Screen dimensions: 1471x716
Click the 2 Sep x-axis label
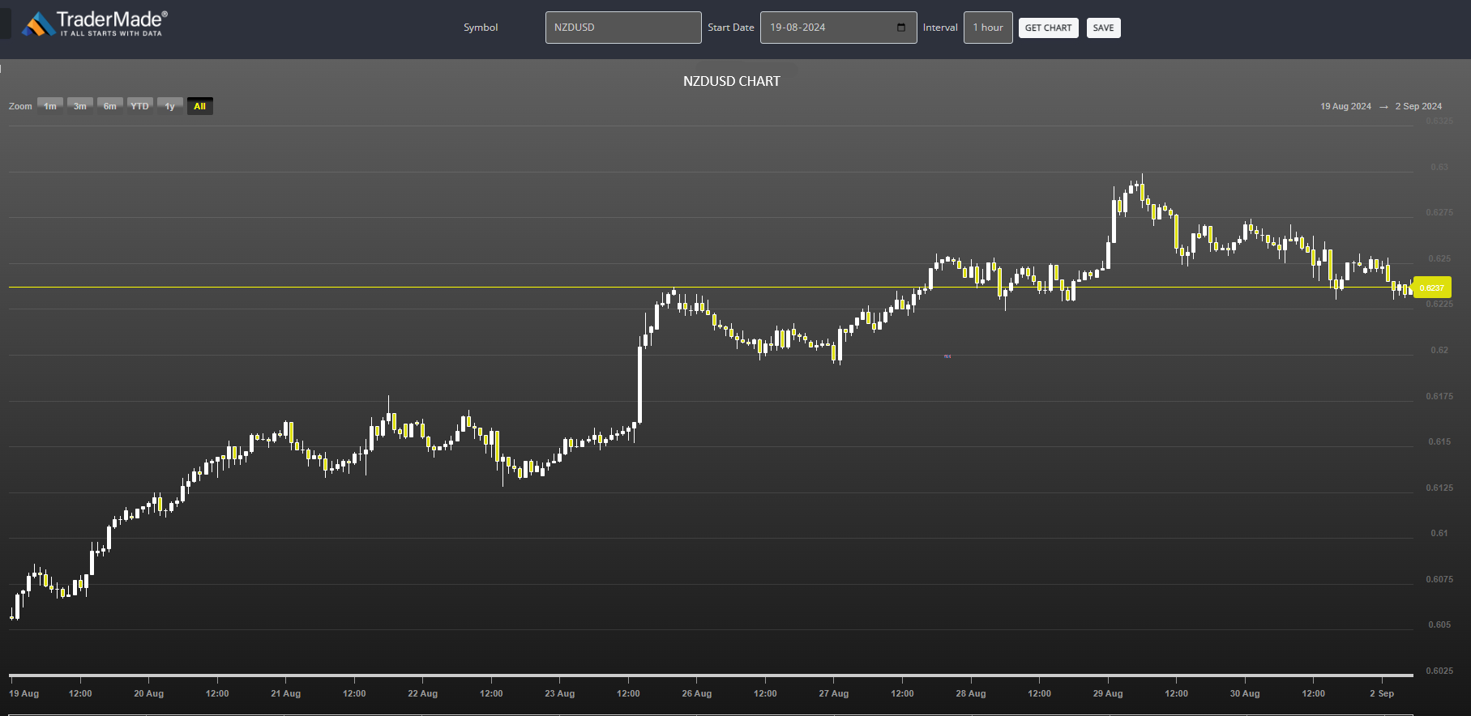point(1382,693)
